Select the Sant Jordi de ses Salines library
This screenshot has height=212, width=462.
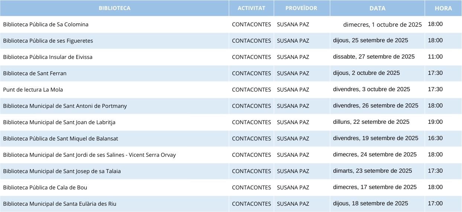coord(89,155)
